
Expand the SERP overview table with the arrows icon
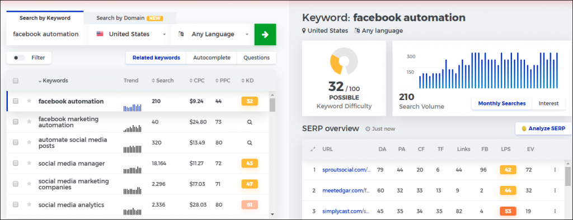point(312,149)
